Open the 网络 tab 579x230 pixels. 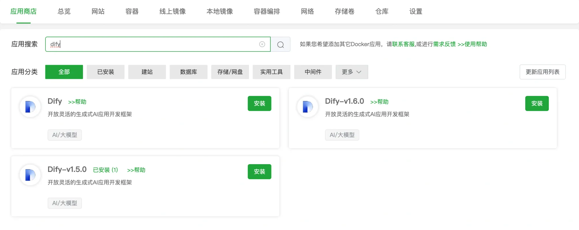coord(307,12)
